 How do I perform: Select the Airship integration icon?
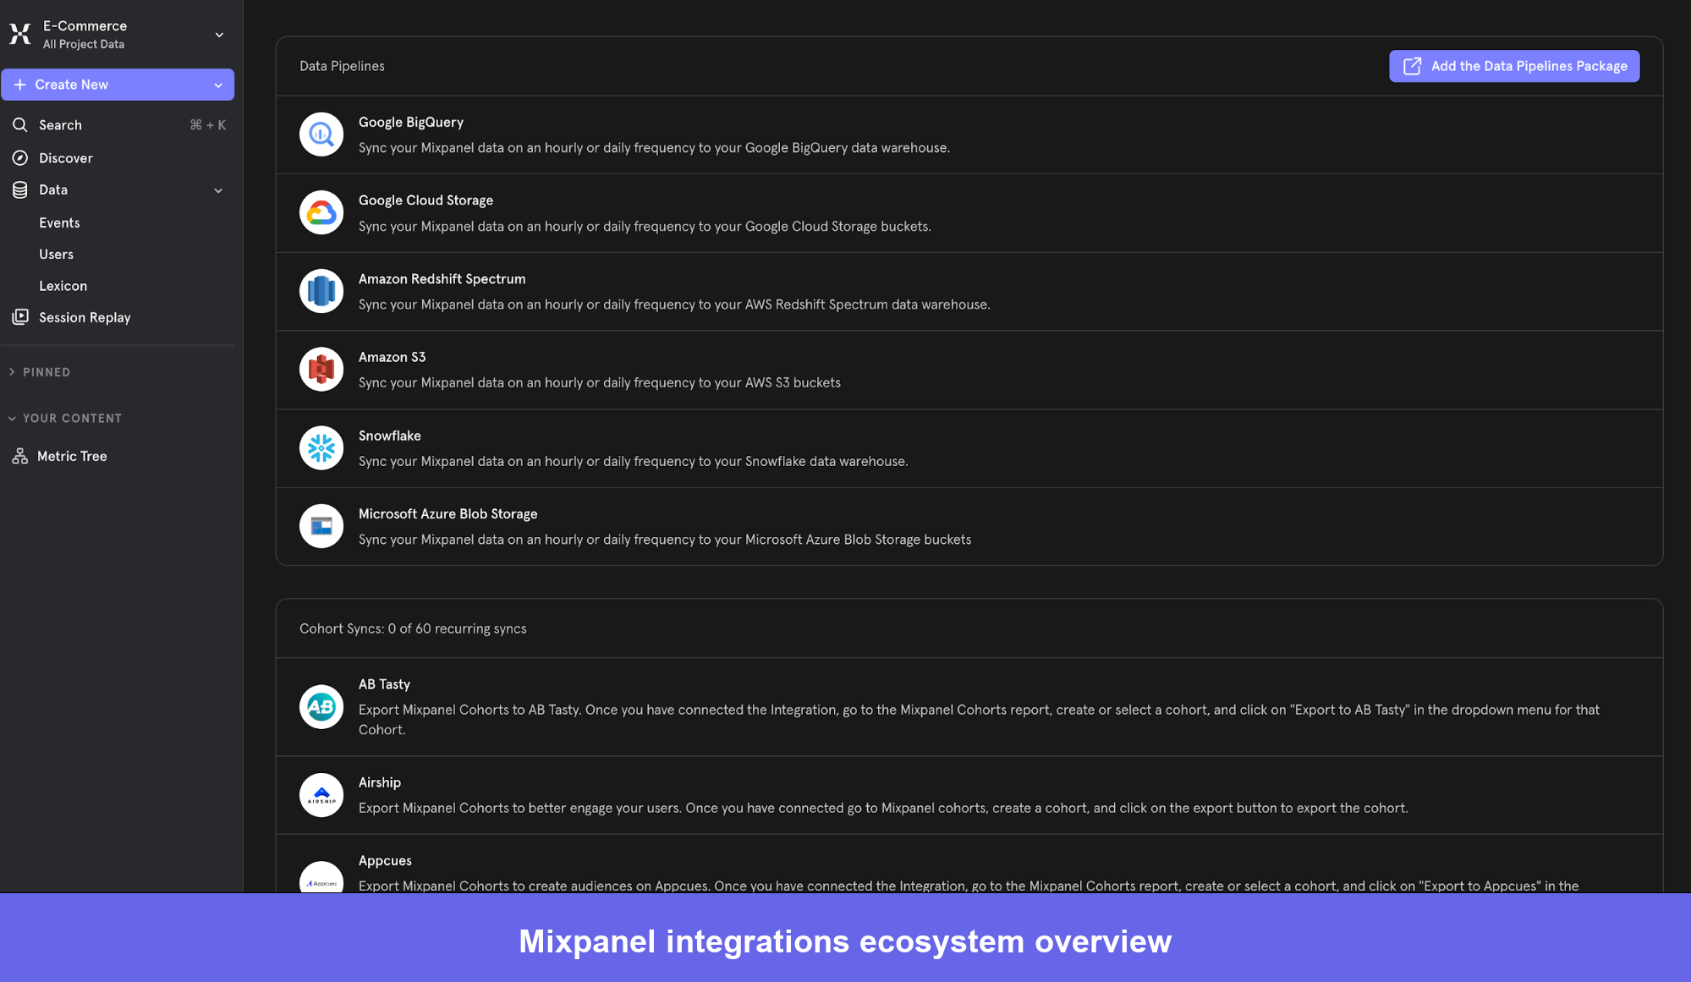pos(321,794)
